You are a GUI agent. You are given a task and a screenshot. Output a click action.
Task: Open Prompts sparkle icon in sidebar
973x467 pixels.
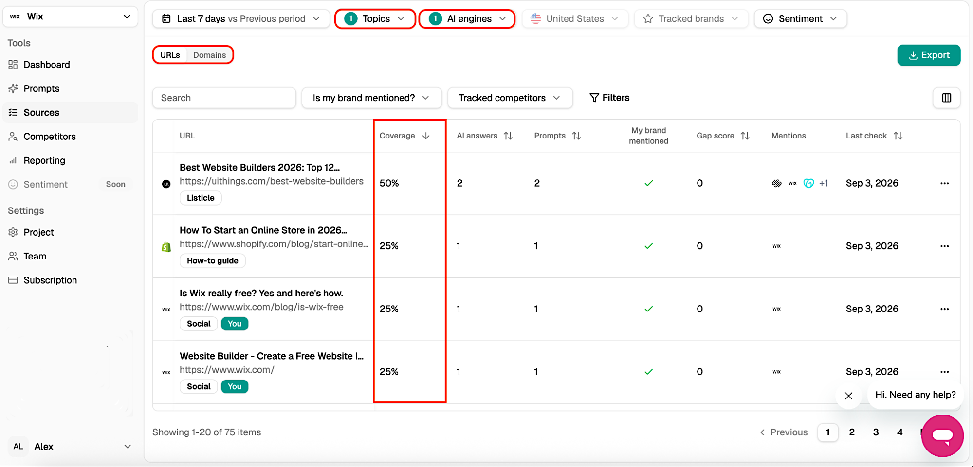(x=13, y=88)
